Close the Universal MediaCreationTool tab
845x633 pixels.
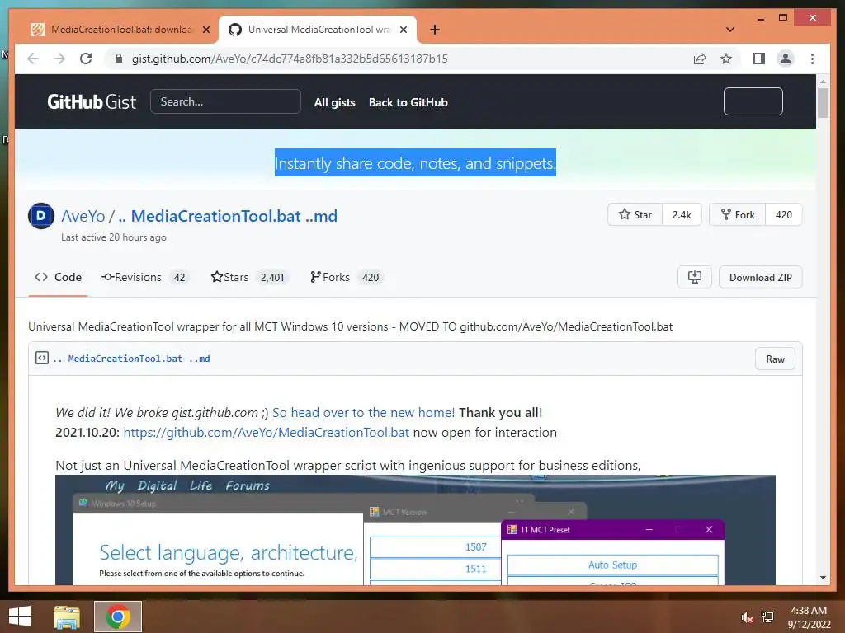point(403,30)
